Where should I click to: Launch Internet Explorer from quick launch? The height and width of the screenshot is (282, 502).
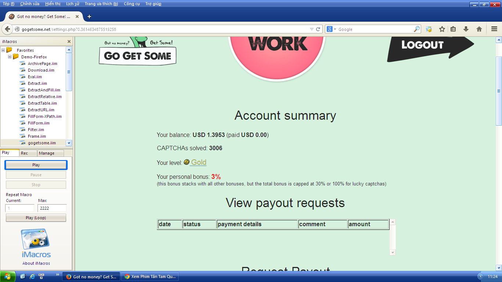pyautogui.click(x=32, y=276)
